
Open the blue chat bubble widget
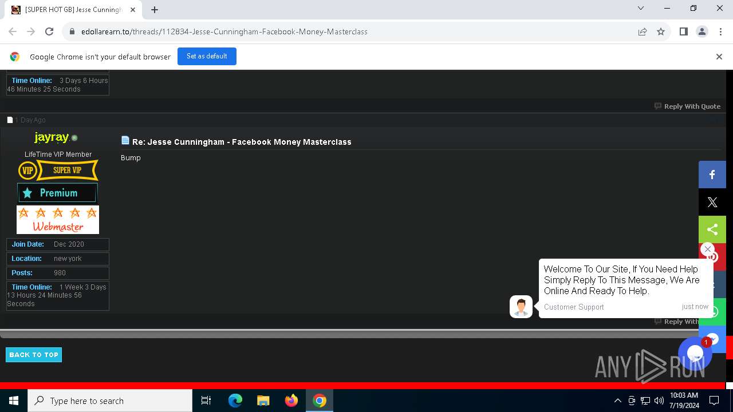click(x=695, y=353)
